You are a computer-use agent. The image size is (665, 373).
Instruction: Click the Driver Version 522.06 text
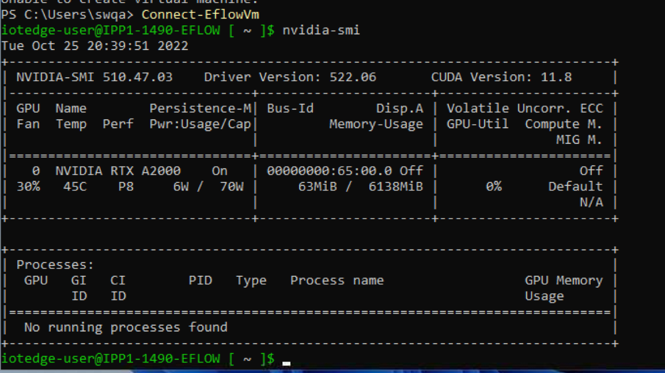290,77
